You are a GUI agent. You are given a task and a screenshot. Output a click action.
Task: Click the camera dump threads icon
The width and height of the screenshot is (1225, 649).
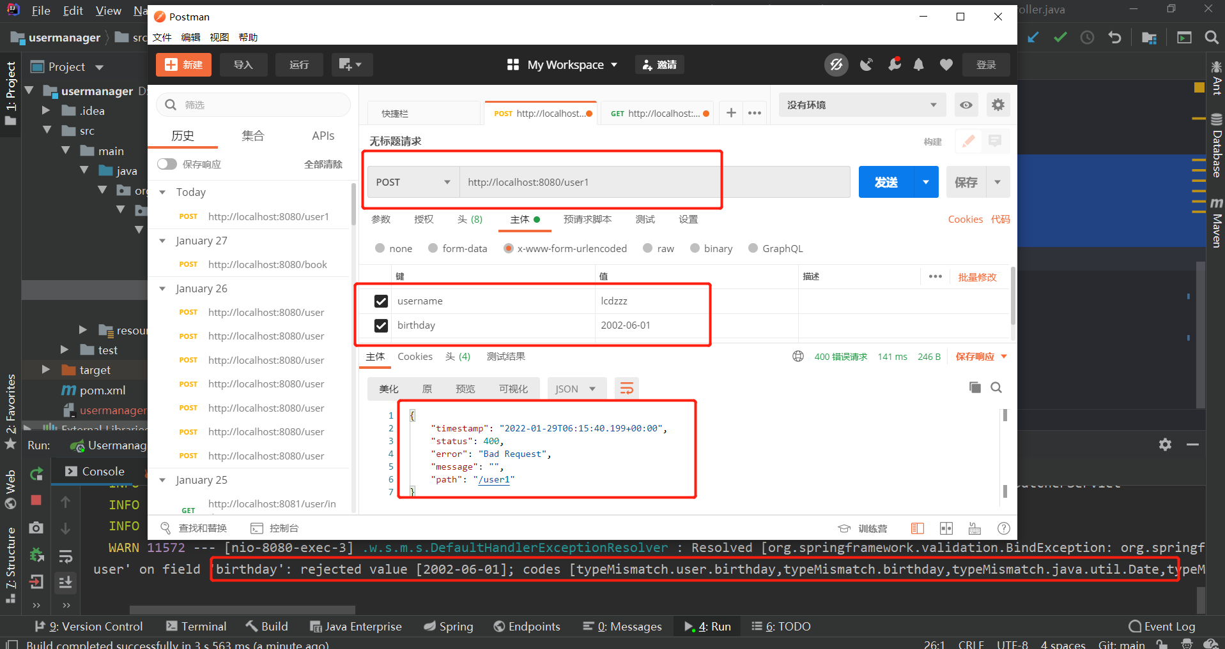point(36,528)
